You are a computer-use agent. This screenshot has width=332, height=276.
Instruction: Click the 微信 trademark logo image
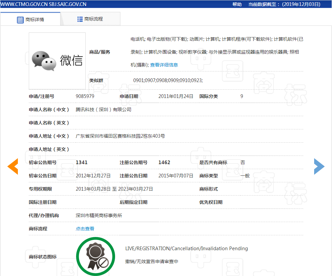[57, 61]
